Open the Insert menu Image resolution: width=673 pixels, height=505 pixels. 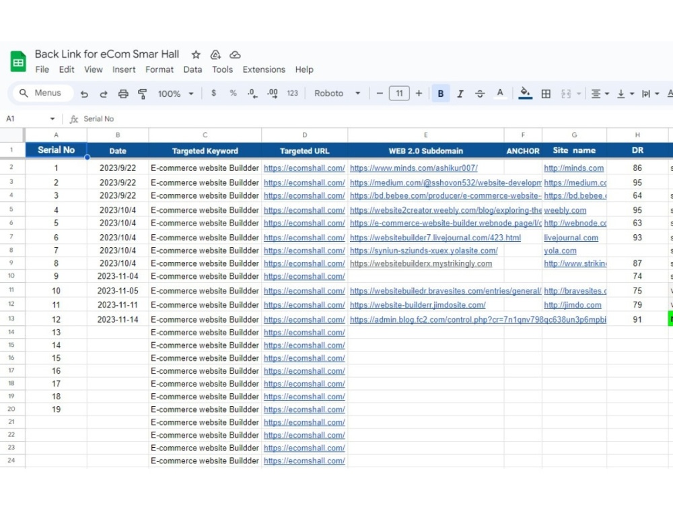coord(124,69)
